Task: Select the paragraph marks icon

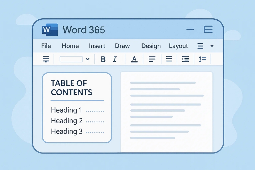Action: pos(46,59)
